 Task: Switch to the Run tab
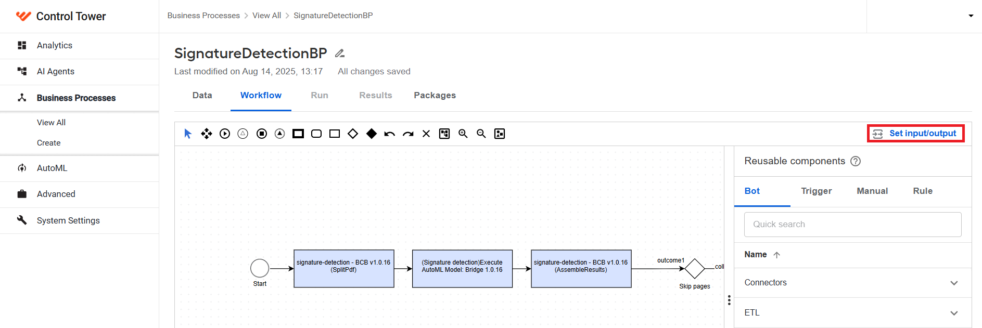pos(320,96)
